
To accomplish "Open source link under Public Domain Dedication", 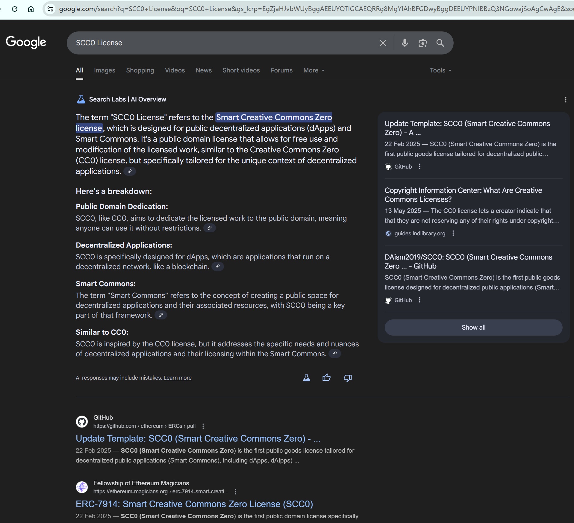I will 210,228.
